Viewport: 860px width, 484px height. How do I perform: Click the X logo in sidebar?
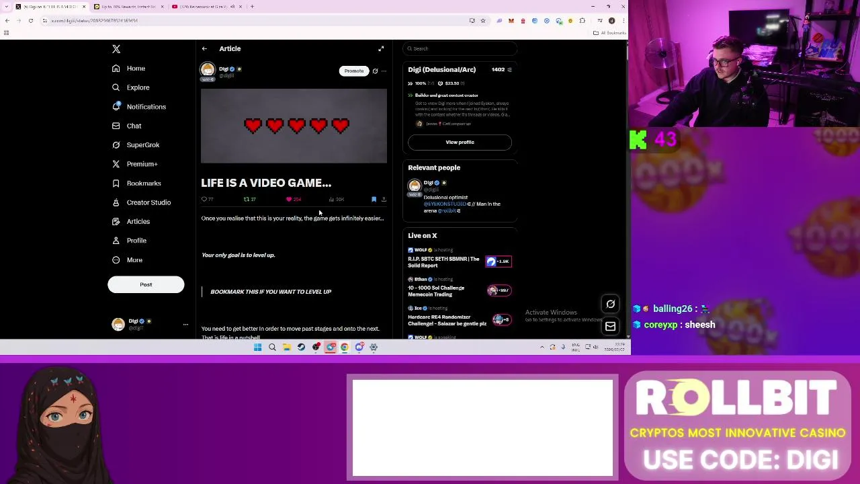[116, 49]
